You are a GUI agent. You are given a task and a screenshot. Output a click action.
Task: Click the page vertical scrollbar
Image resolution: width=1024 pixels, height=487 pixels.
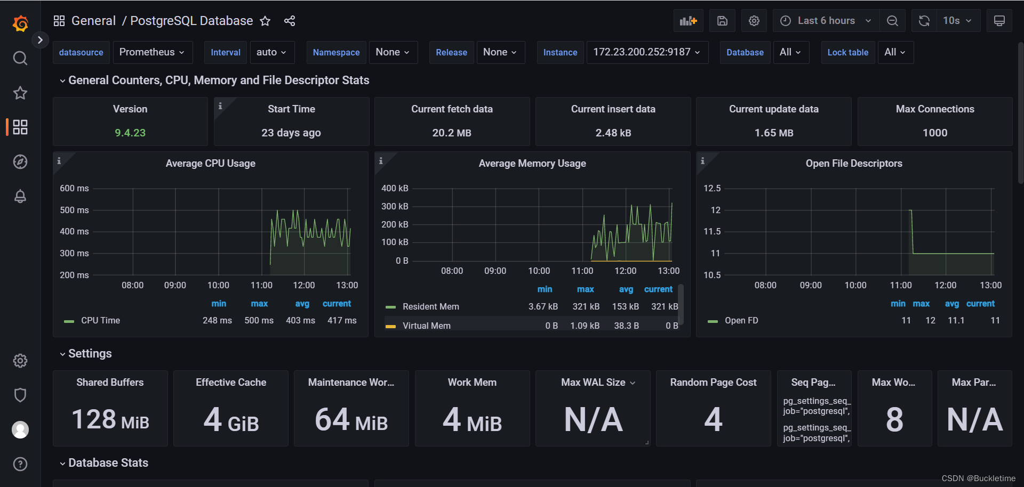click(1021, 112)
